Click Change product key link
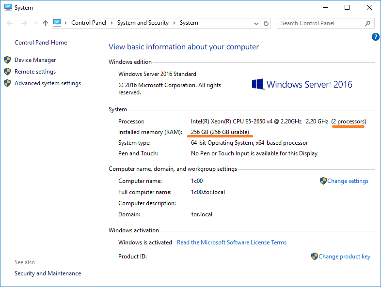The height and width of the screenshot is (287, 381). point(344,257)
